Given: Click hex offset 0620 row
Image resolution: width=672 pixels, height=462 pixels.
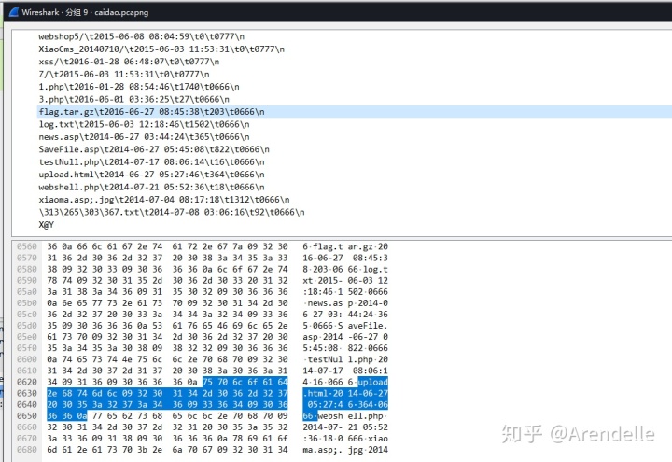Looking at the screenshot, I should coord(203,382).
